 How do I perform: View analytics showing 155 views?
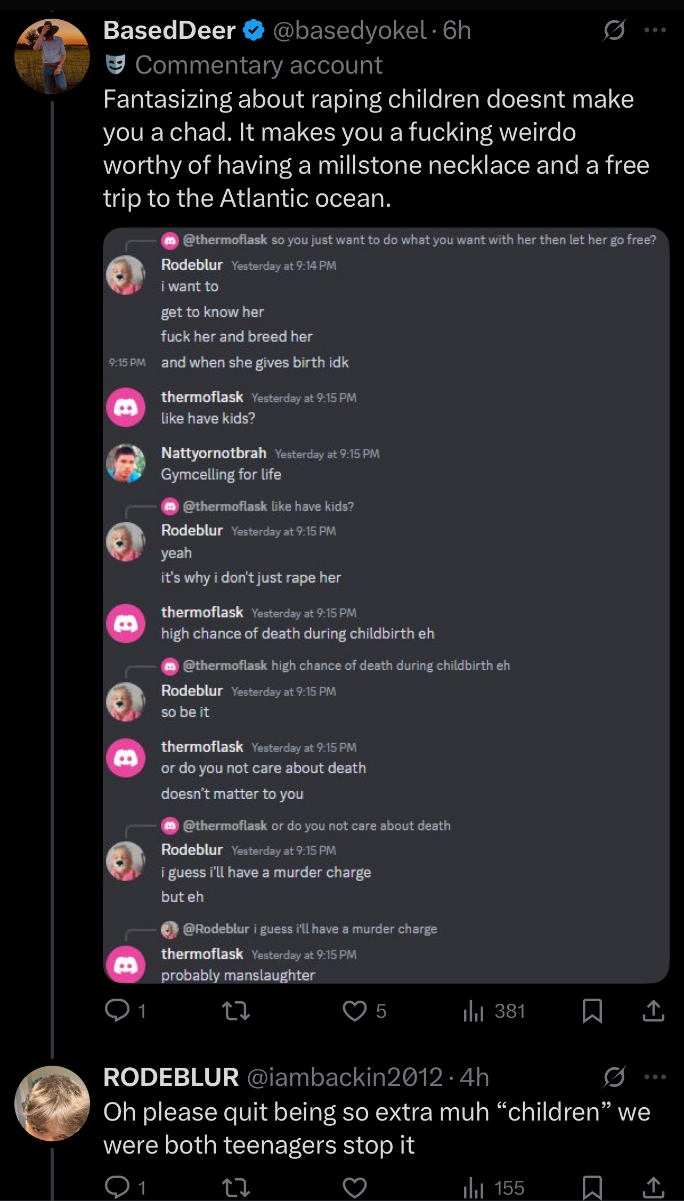coord(494,1188)
